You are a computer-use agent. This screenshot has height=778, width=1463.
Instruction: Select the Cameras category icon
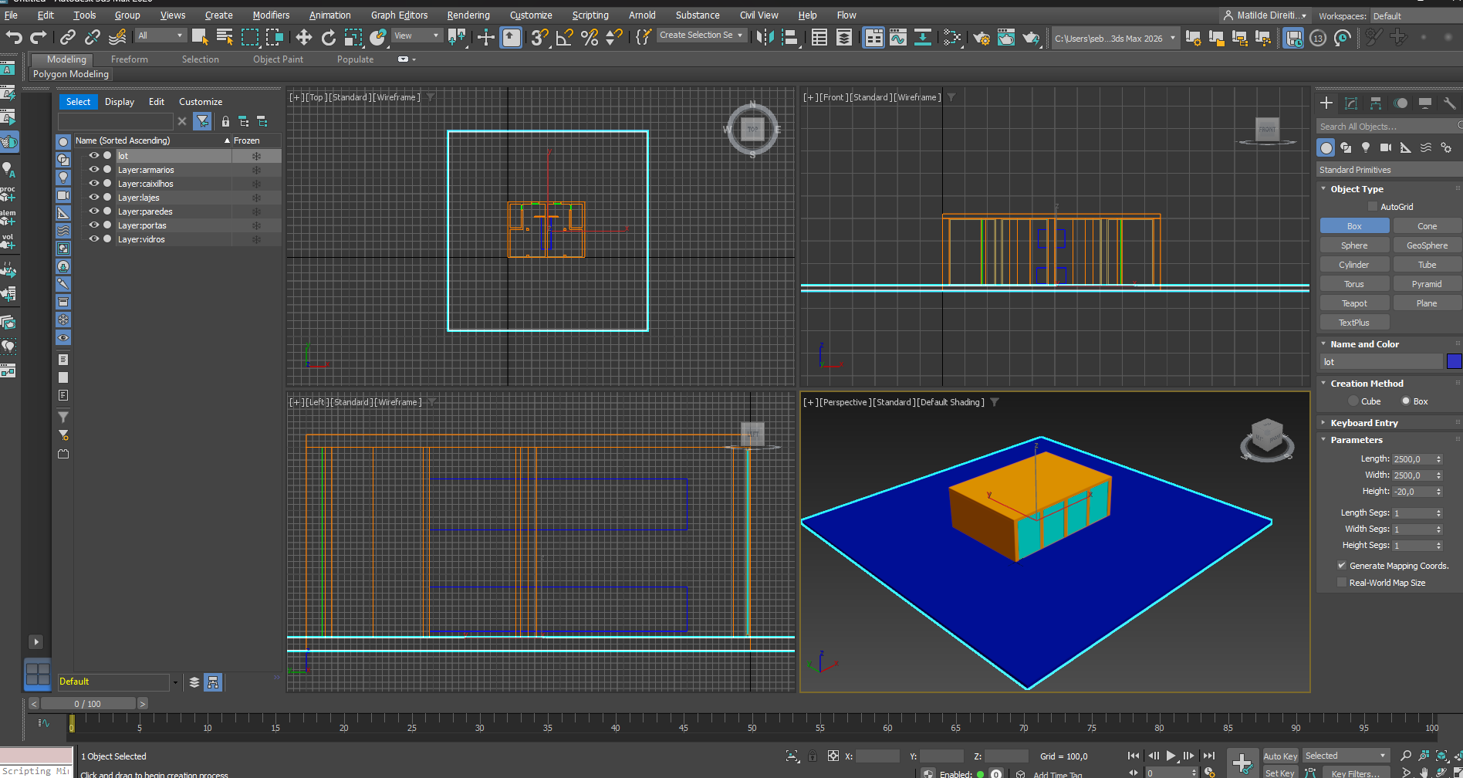pos(1386,147)
